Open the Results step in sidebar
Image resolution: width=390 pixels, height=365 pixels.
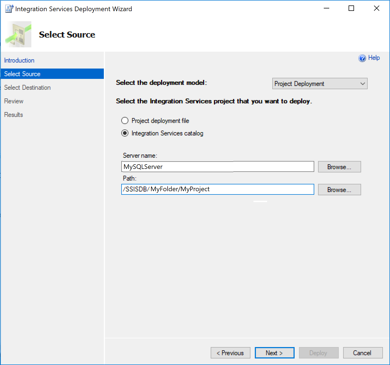pos(14,115)
